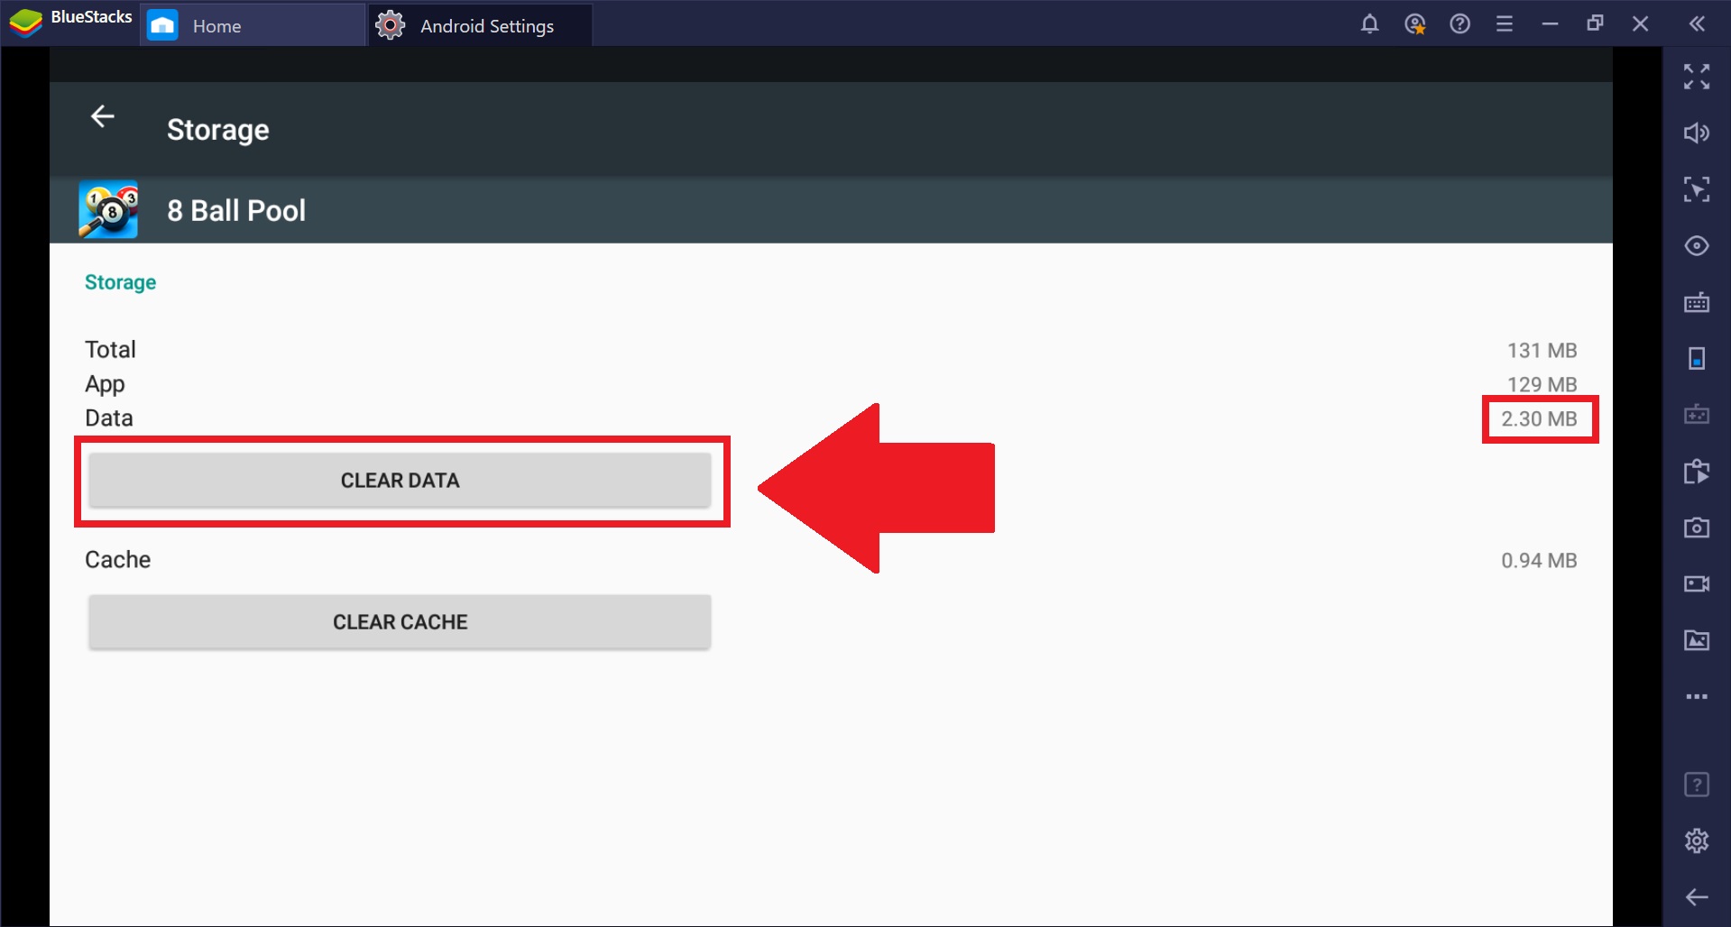The height and width of the screenshot is (927, 1731).
Task: Go back using the Storage back arrow
Action: [103, 116]
